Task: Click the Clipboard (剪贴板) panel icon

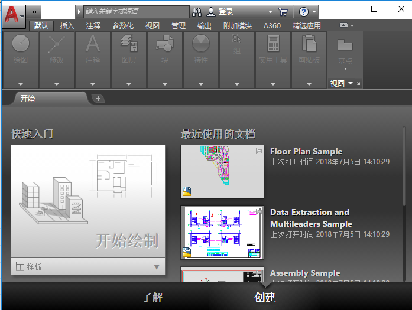Action: 309,45
